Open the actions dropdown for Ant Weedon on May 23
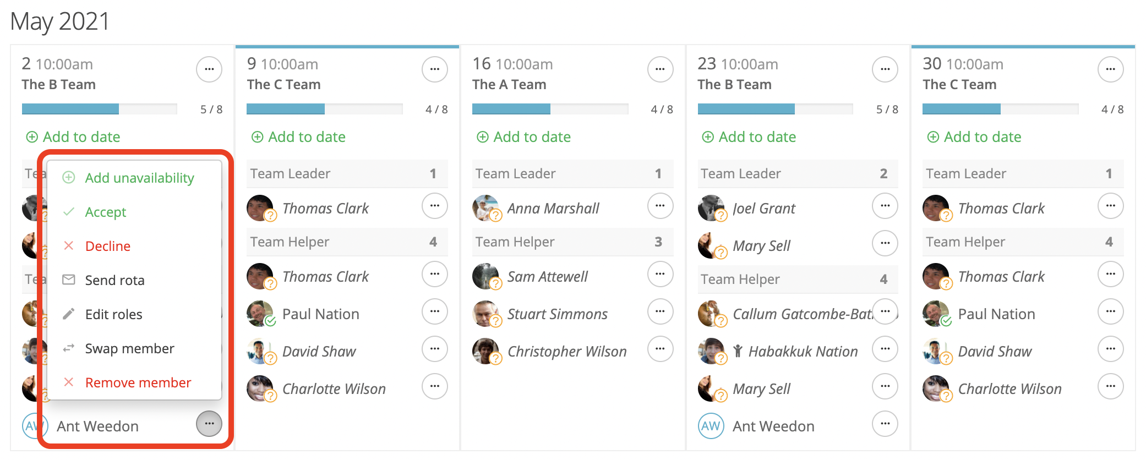1146x460 pixels. pyautogui.click(x=885, y=424)
